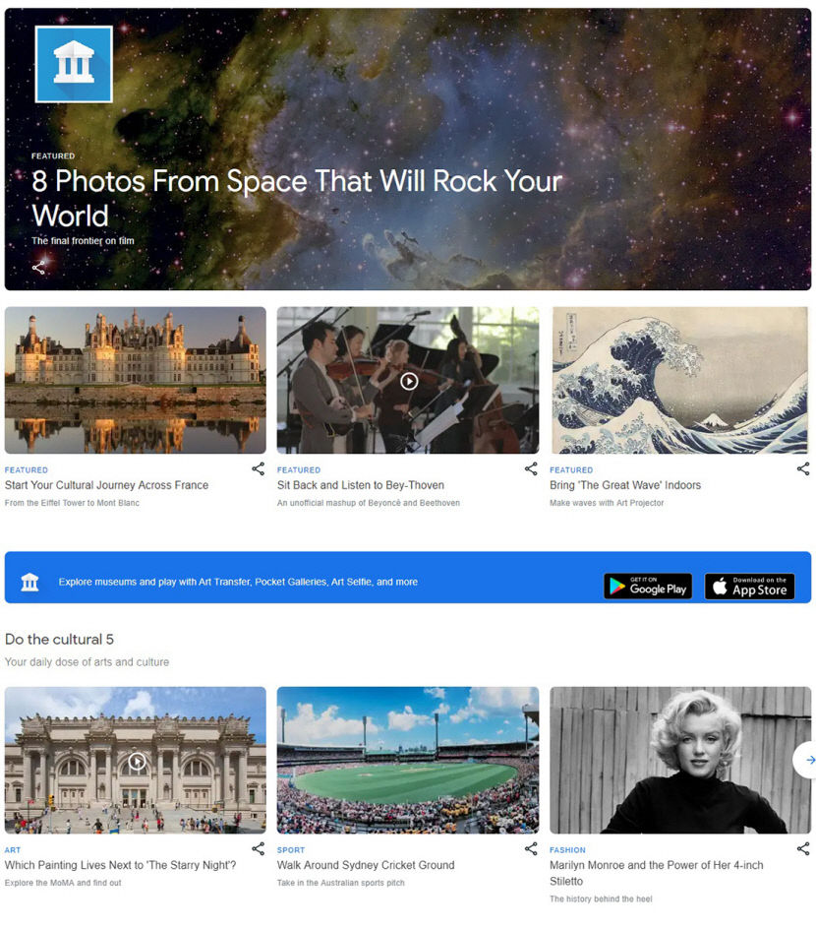Share the 8 Photos From Space feature
816x928 pixels.
(x=38, y=268)
